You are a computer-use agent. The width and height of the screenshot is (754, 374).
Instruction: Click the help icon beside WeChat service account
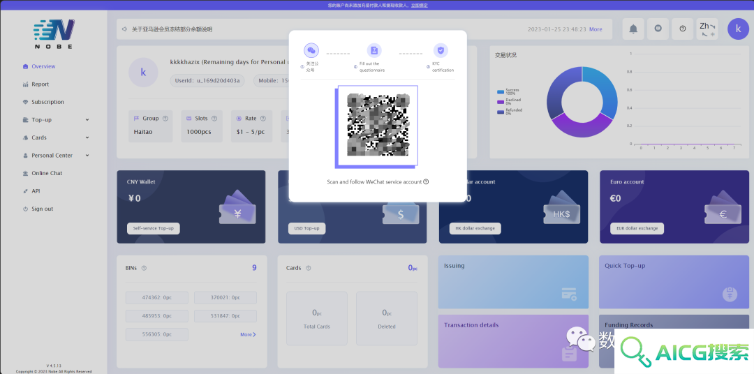426,181
